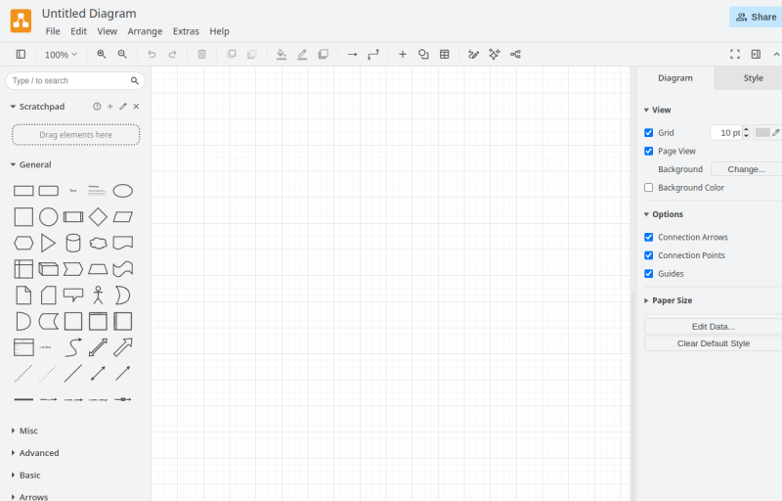Click the delete trash icon
The image size is (782, 501).
click(202, 55)
